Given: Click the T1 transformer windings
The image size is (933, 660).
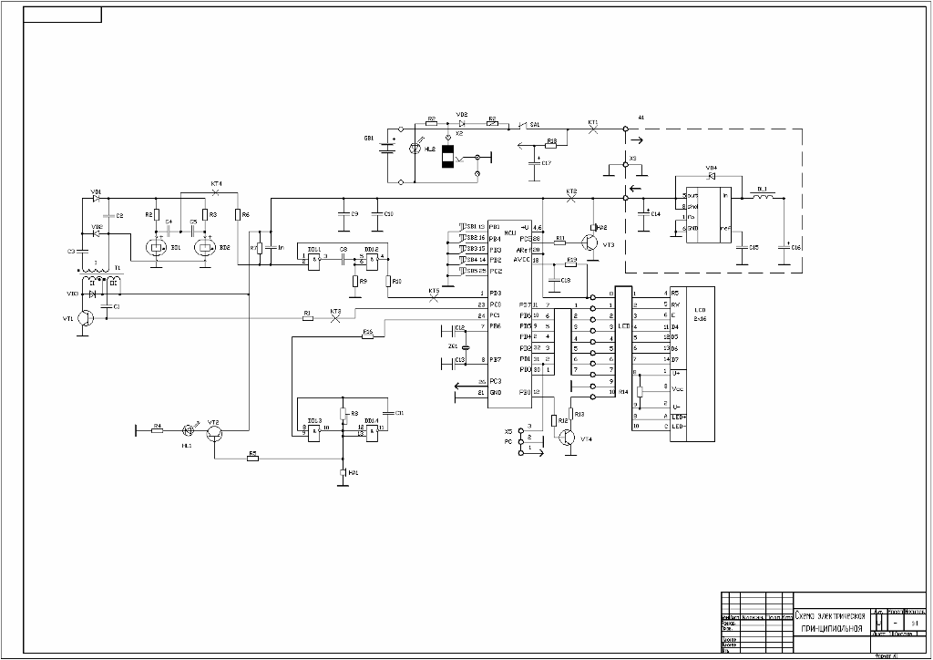Looking at the screenshot, I should point(101,280).
